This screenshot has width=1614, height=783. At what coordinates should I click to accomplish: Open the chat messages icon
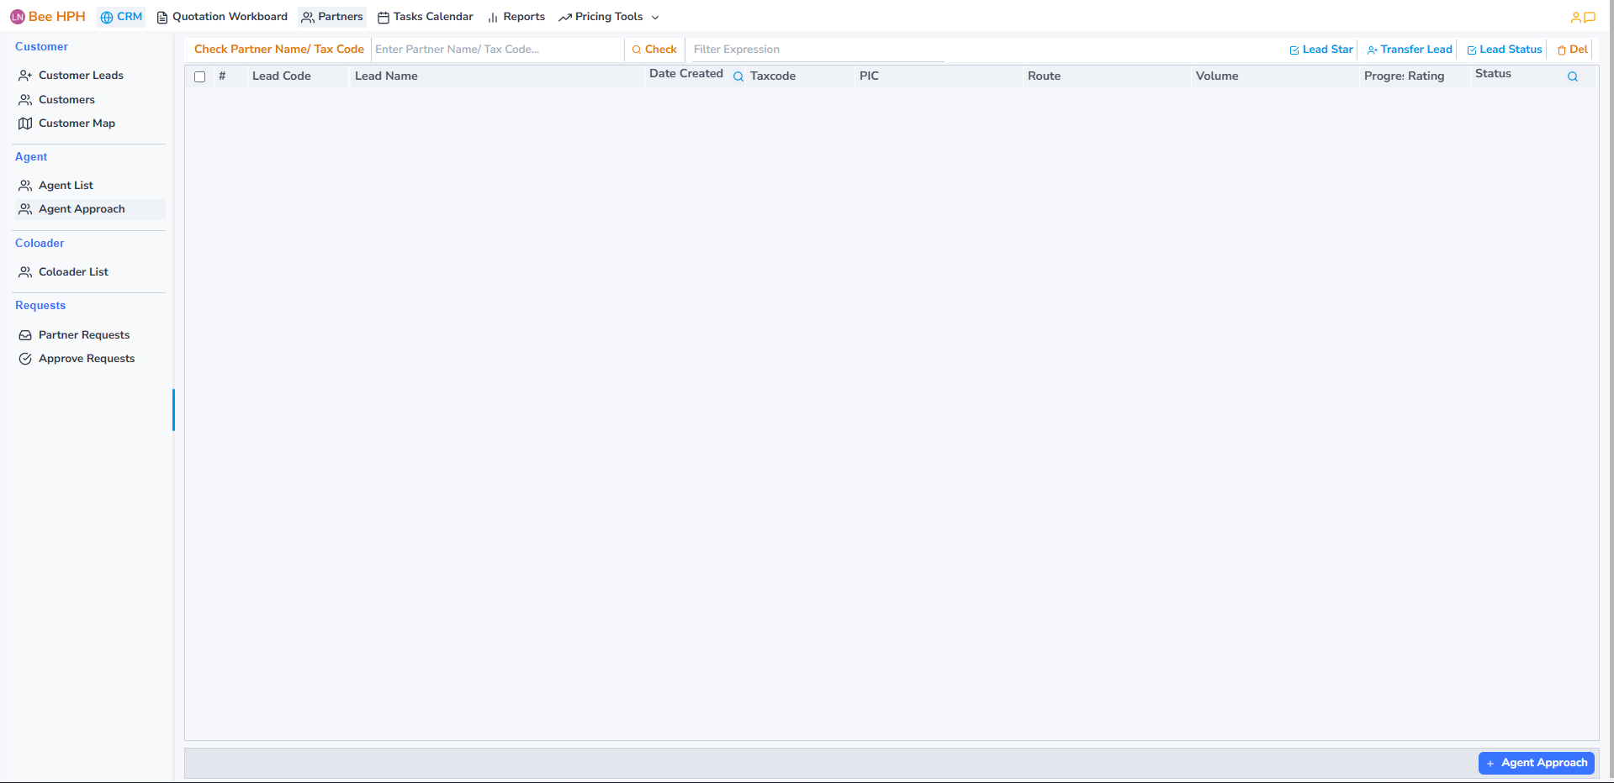pos(1590,17)
